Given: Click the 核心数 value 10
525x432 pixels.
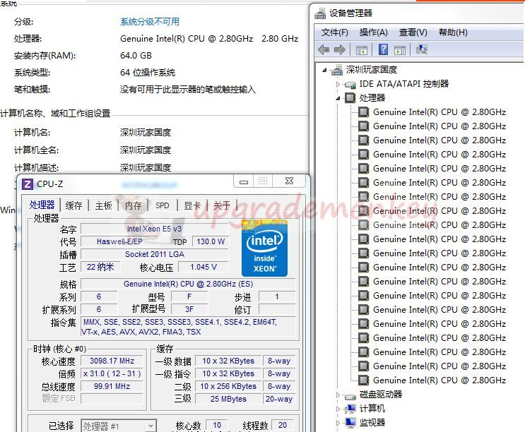Looking at the screenshot, I should click(217, 425).
